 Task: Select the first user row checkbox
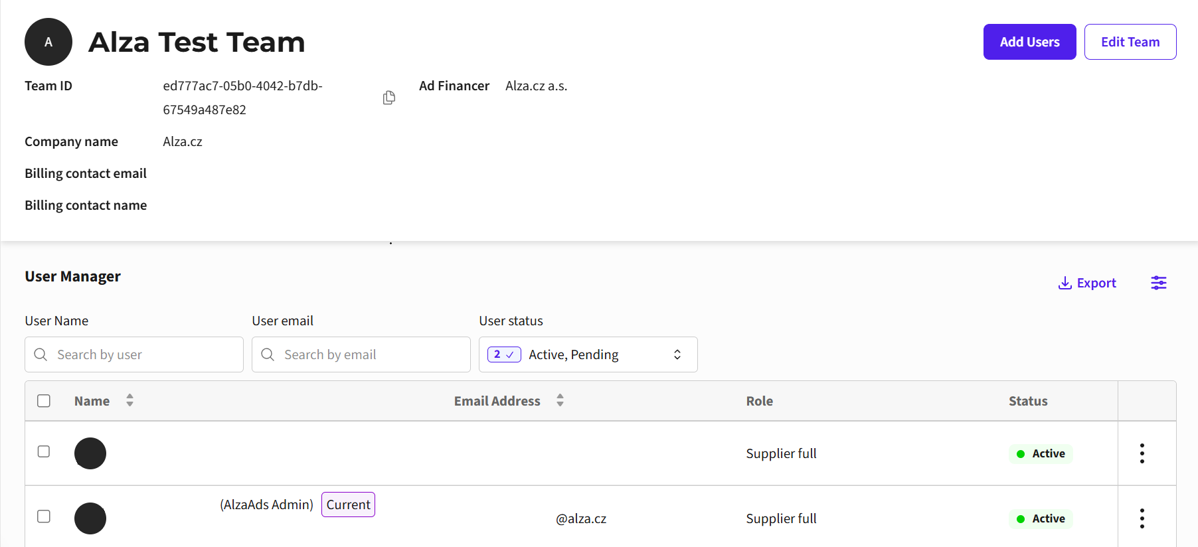pos(44,451)
